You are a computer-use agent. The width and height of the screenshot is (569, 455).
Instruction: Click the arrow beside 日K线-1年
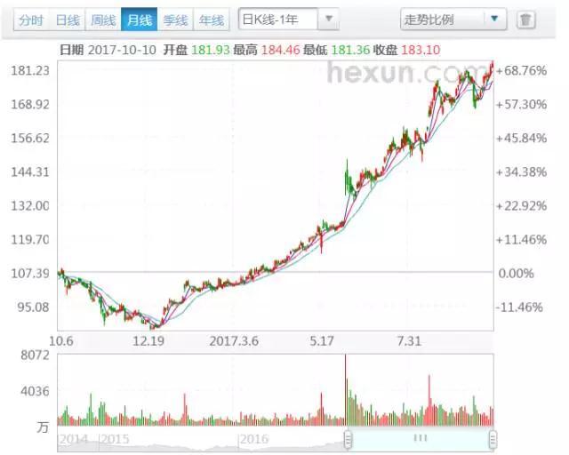(328, 19)
